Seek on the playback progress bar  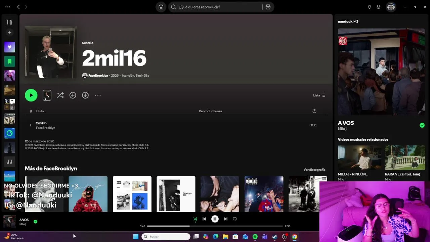(x=215, y=226)
